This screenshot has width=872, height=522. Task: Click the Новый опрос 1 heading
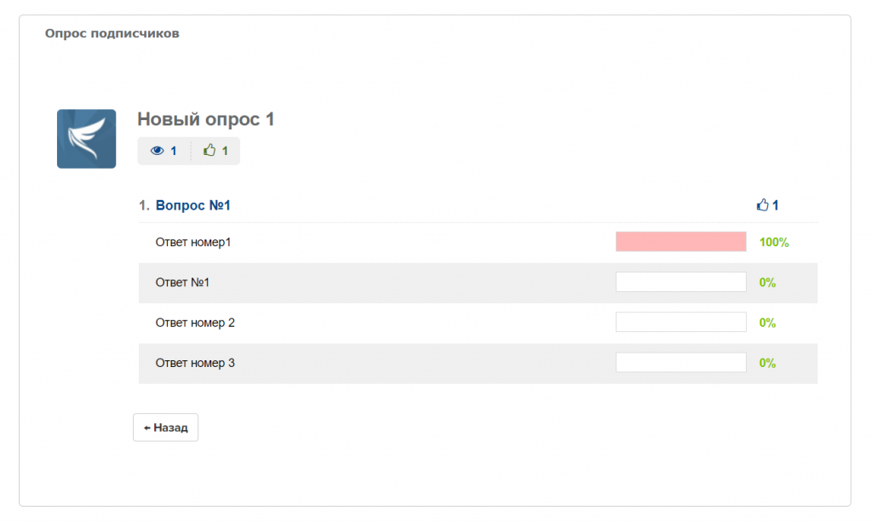[x=205, y=119]
